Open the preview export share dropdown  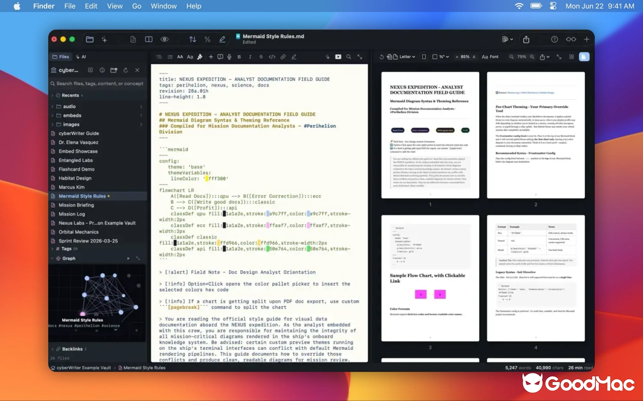545,57
